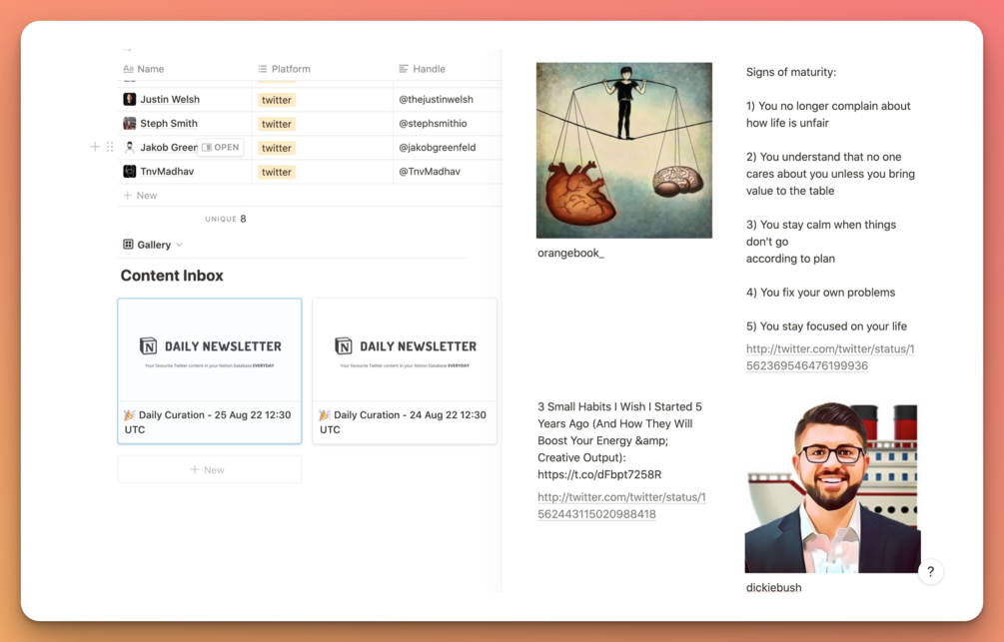Click Justin Welsh's twitter platform tag
Viewport: 1004px width, 642px height.
pyautogui.click(x=277, y=100)
